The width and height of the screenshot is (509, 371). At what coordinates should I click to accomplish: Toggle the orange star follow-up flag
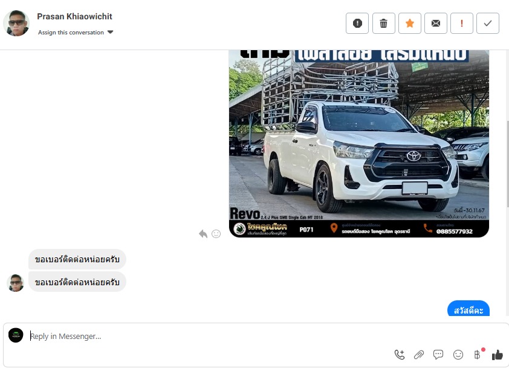tap(410, 24)
